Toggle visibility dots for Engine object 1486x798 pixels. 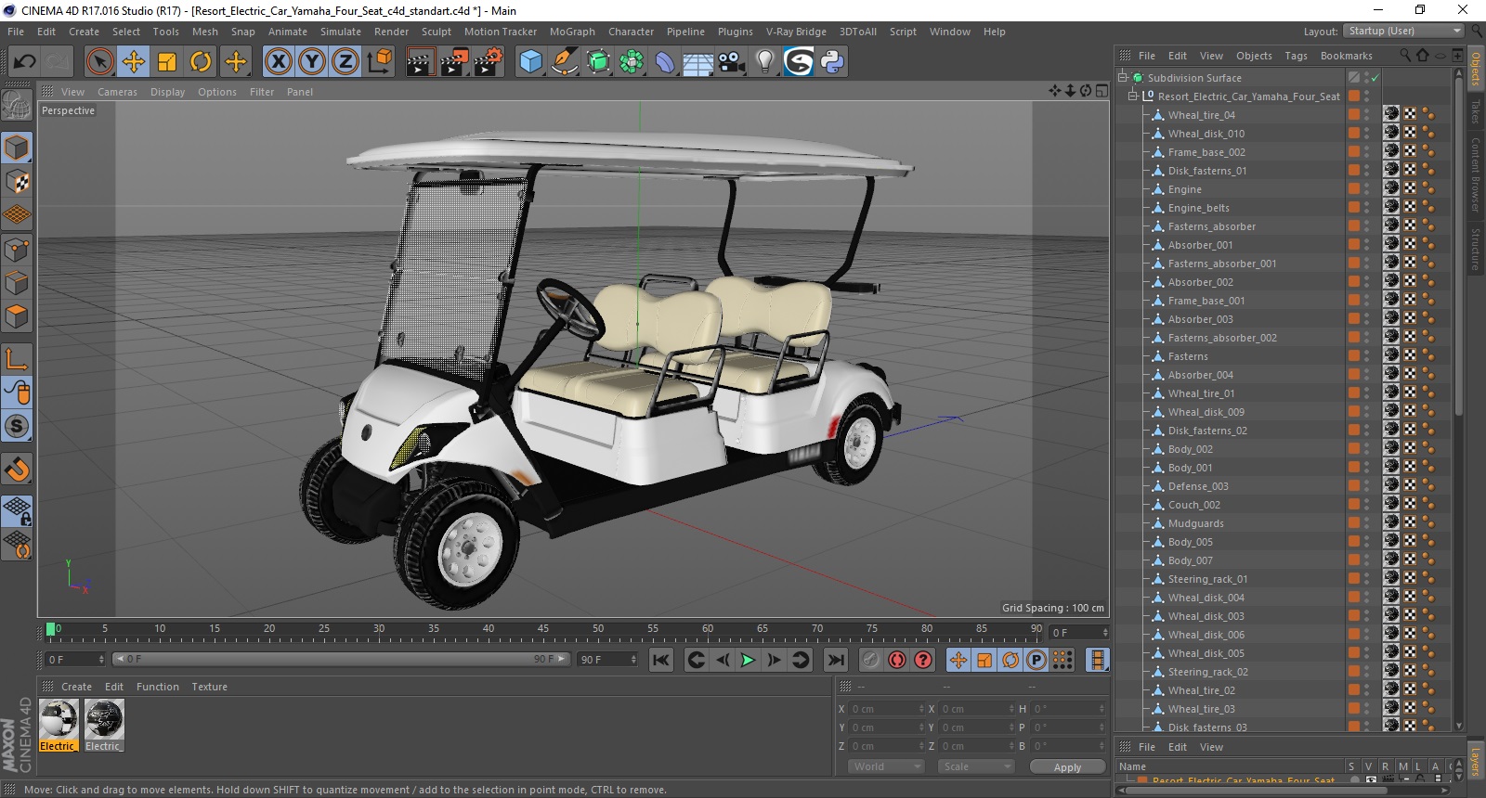(1366, 189)
